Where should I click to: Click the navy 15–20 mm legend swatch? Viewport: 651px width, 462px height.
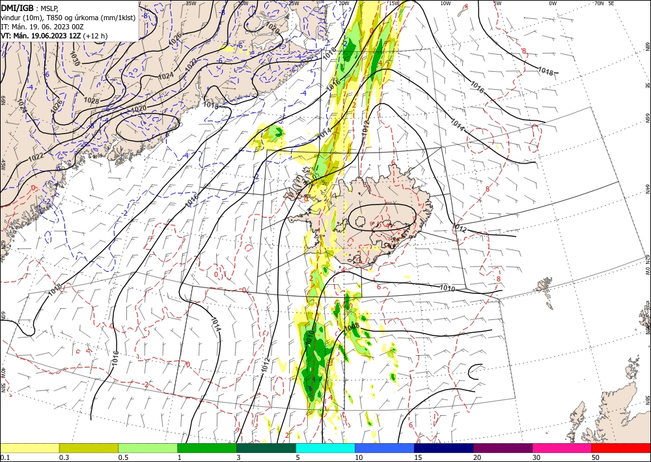(x=444, y=448)
